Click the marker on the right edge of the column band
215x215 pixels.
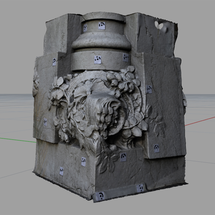coord(126,57)
